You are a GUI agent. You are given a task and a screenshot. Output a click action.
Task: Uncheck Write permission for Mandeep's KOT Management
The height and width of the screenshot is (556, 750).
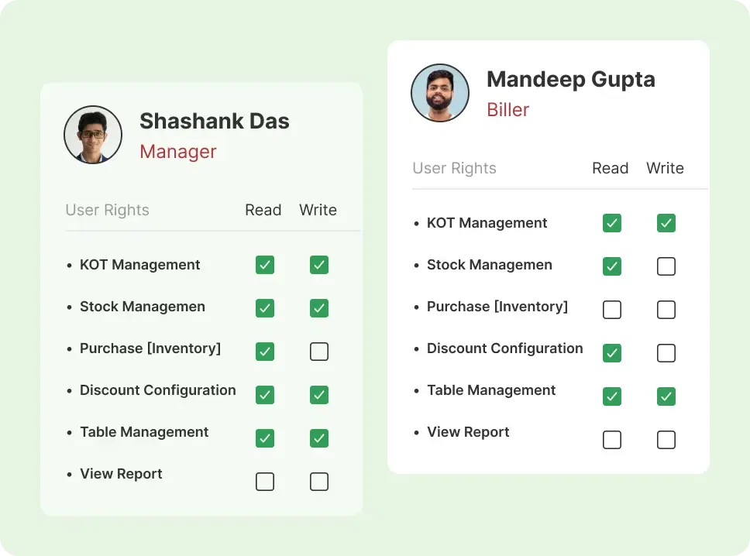click(x=666, y=223)
